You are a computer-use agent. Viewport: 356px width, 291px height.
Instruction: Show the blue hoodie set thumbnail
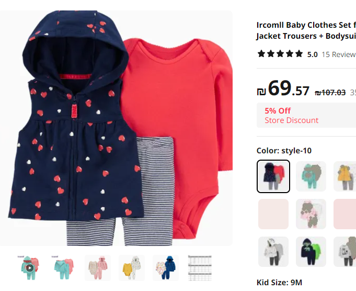(x=166, y=268)
